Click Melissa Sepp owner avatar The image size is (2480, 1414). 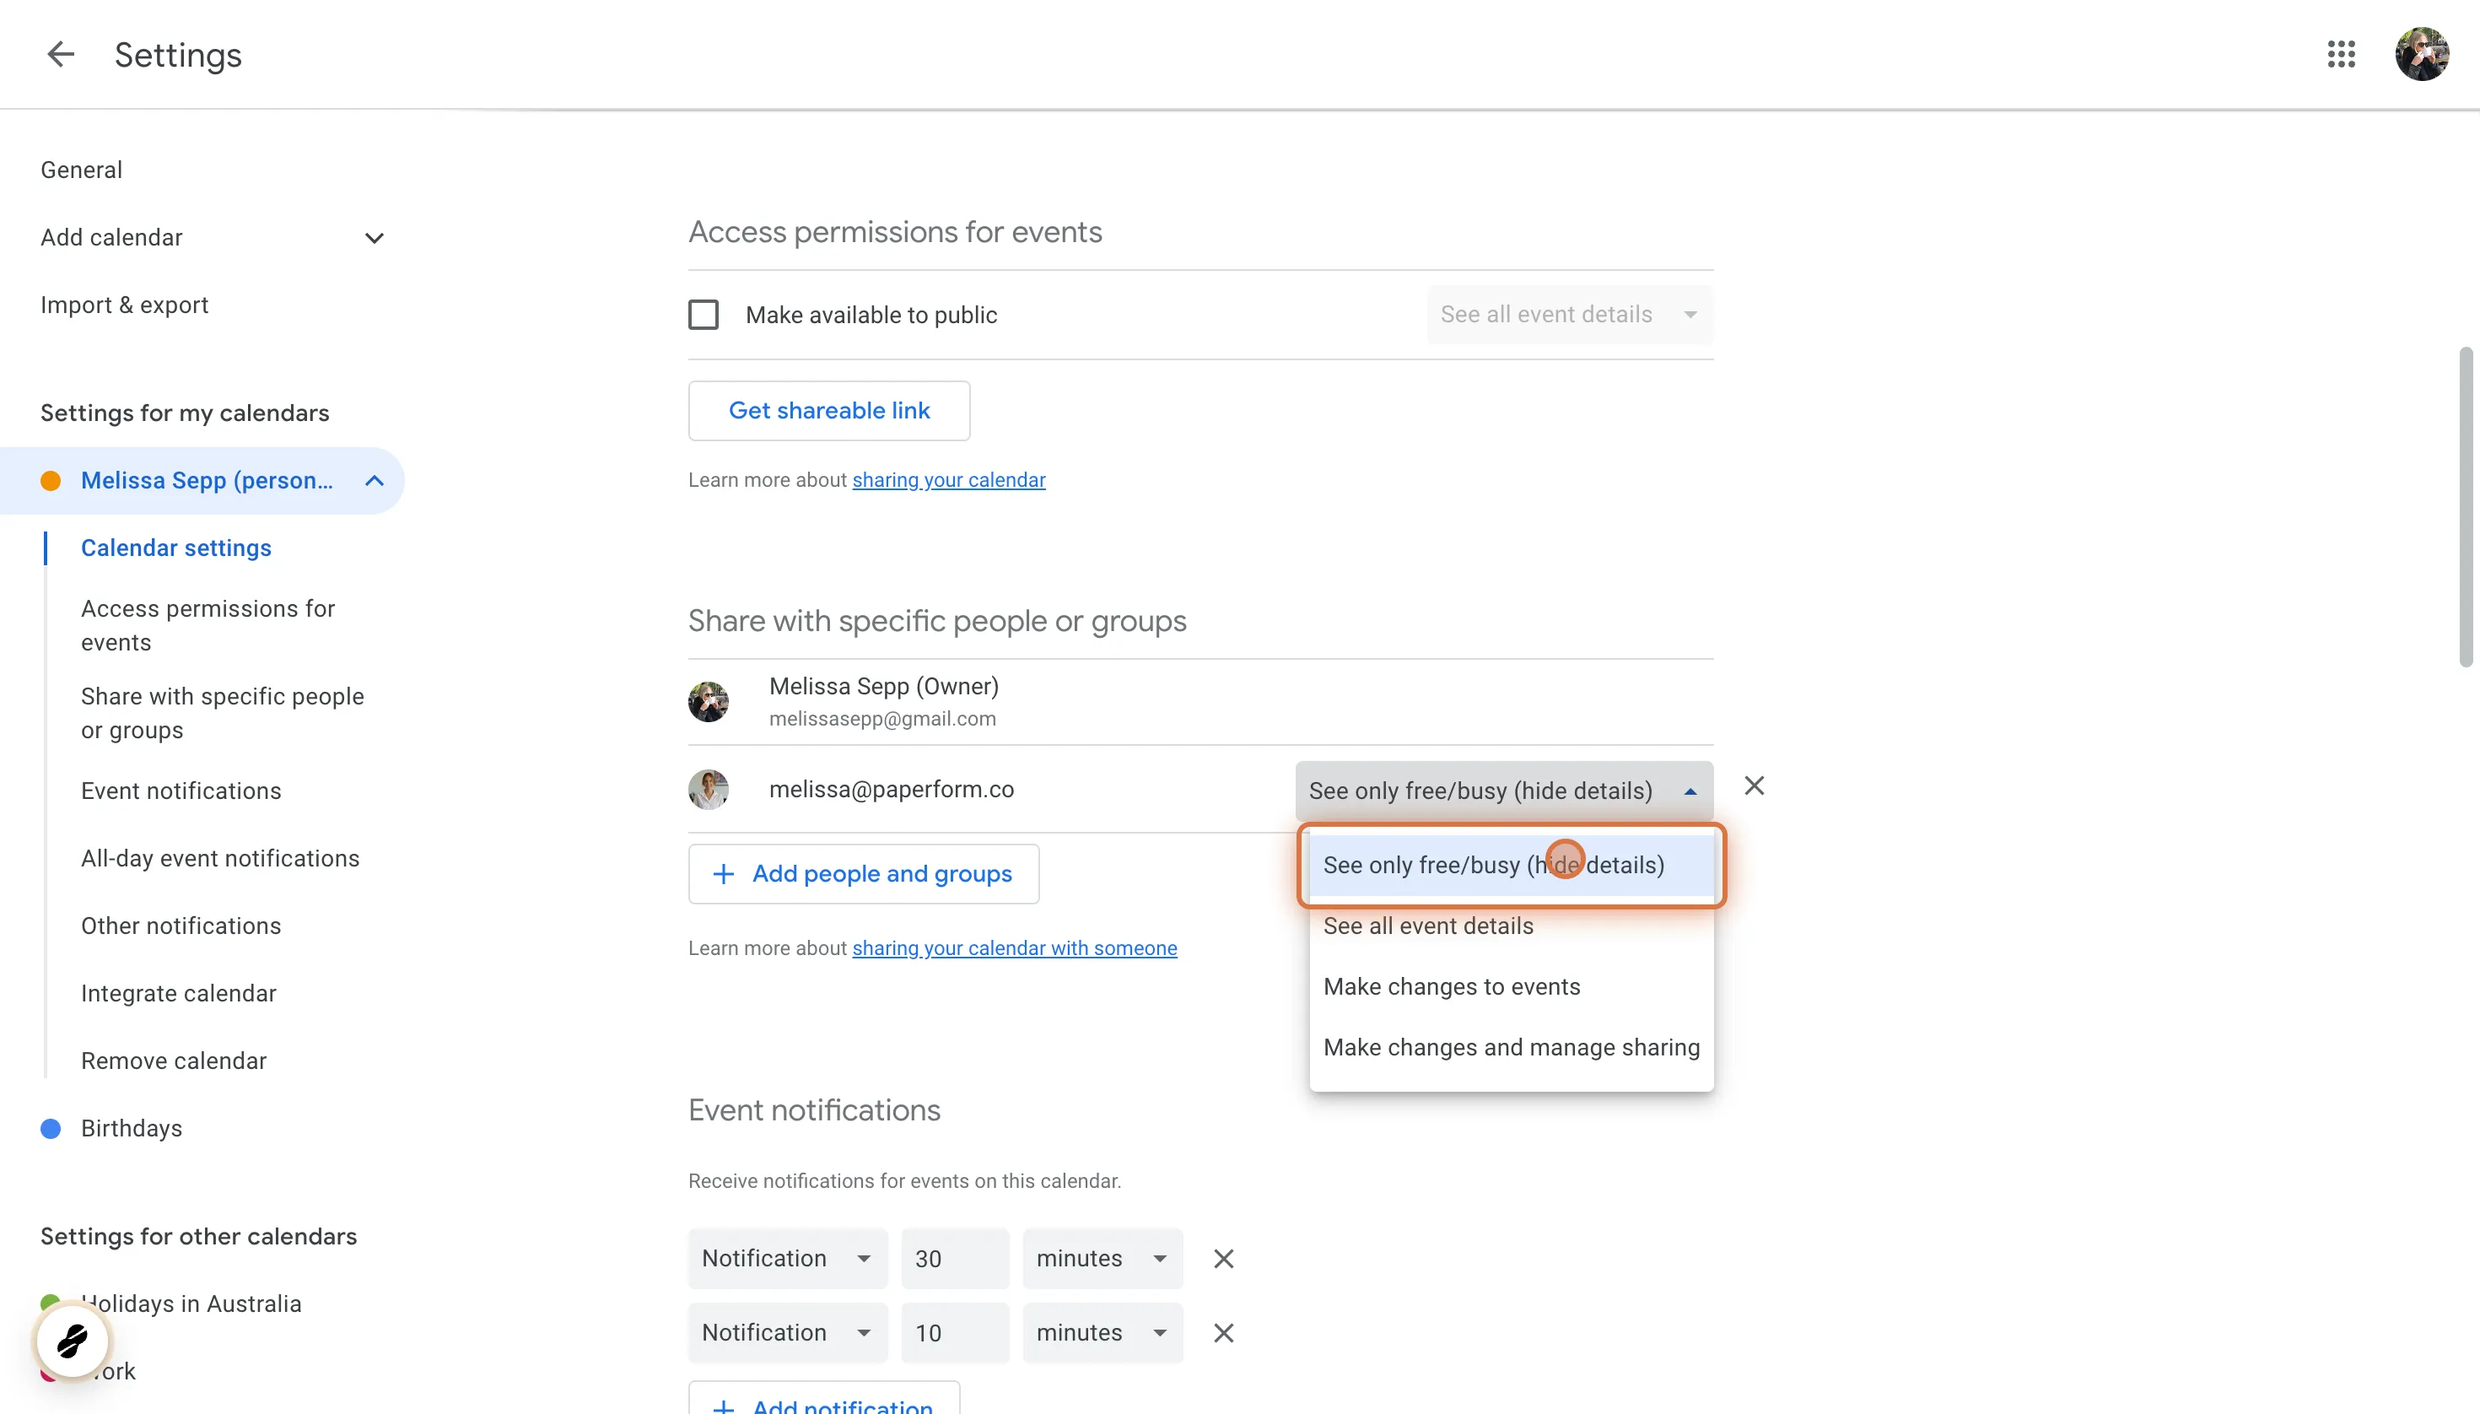(x=709, y=701)
